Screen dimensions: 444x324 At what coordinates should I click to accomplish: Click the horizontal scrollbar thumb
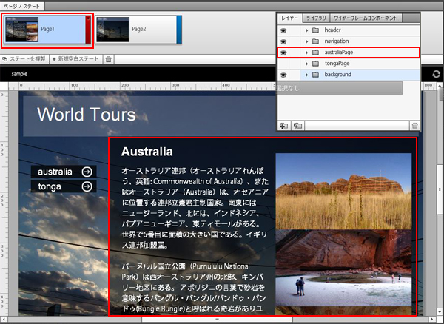point(217,320)
